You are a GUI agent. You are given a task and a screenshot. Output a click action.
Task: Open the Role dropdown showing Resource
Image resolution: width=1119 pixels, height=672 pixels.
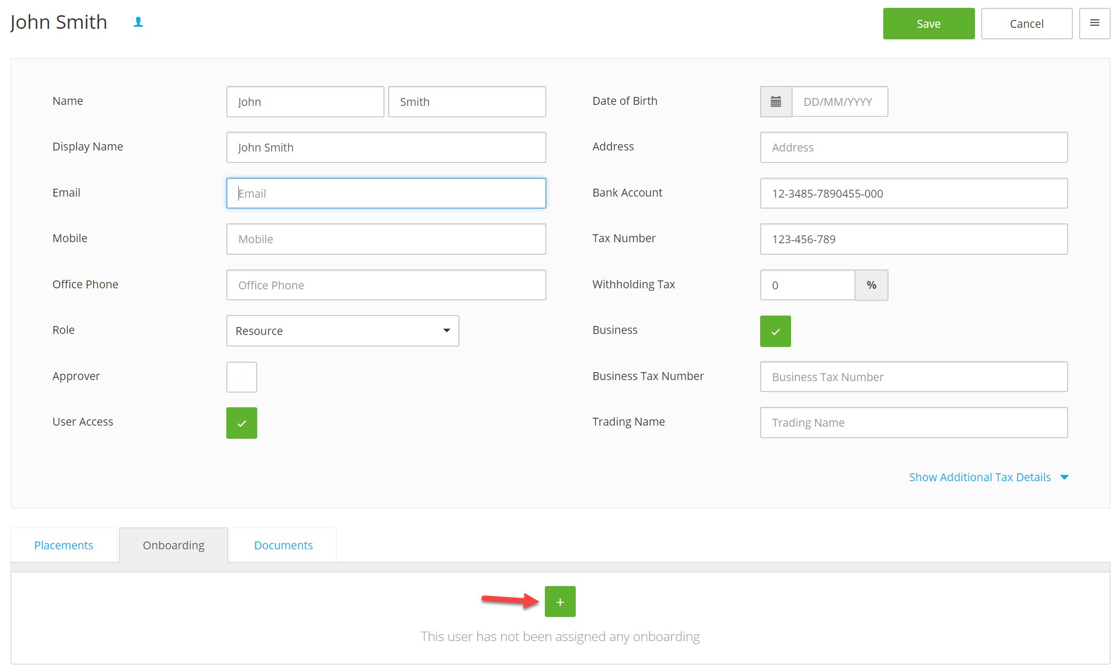click(x=343, y=331)
